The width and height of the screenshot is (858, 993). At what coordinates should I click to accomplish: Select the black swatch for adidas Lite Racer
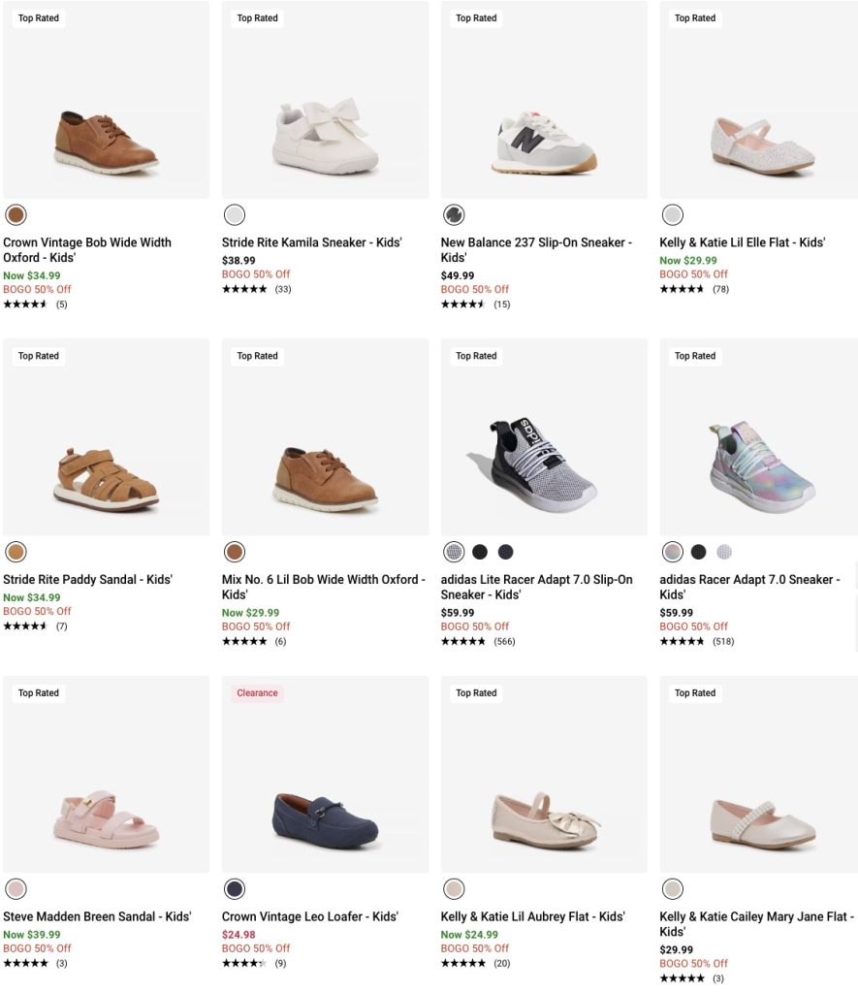click(x=480, y=552)
